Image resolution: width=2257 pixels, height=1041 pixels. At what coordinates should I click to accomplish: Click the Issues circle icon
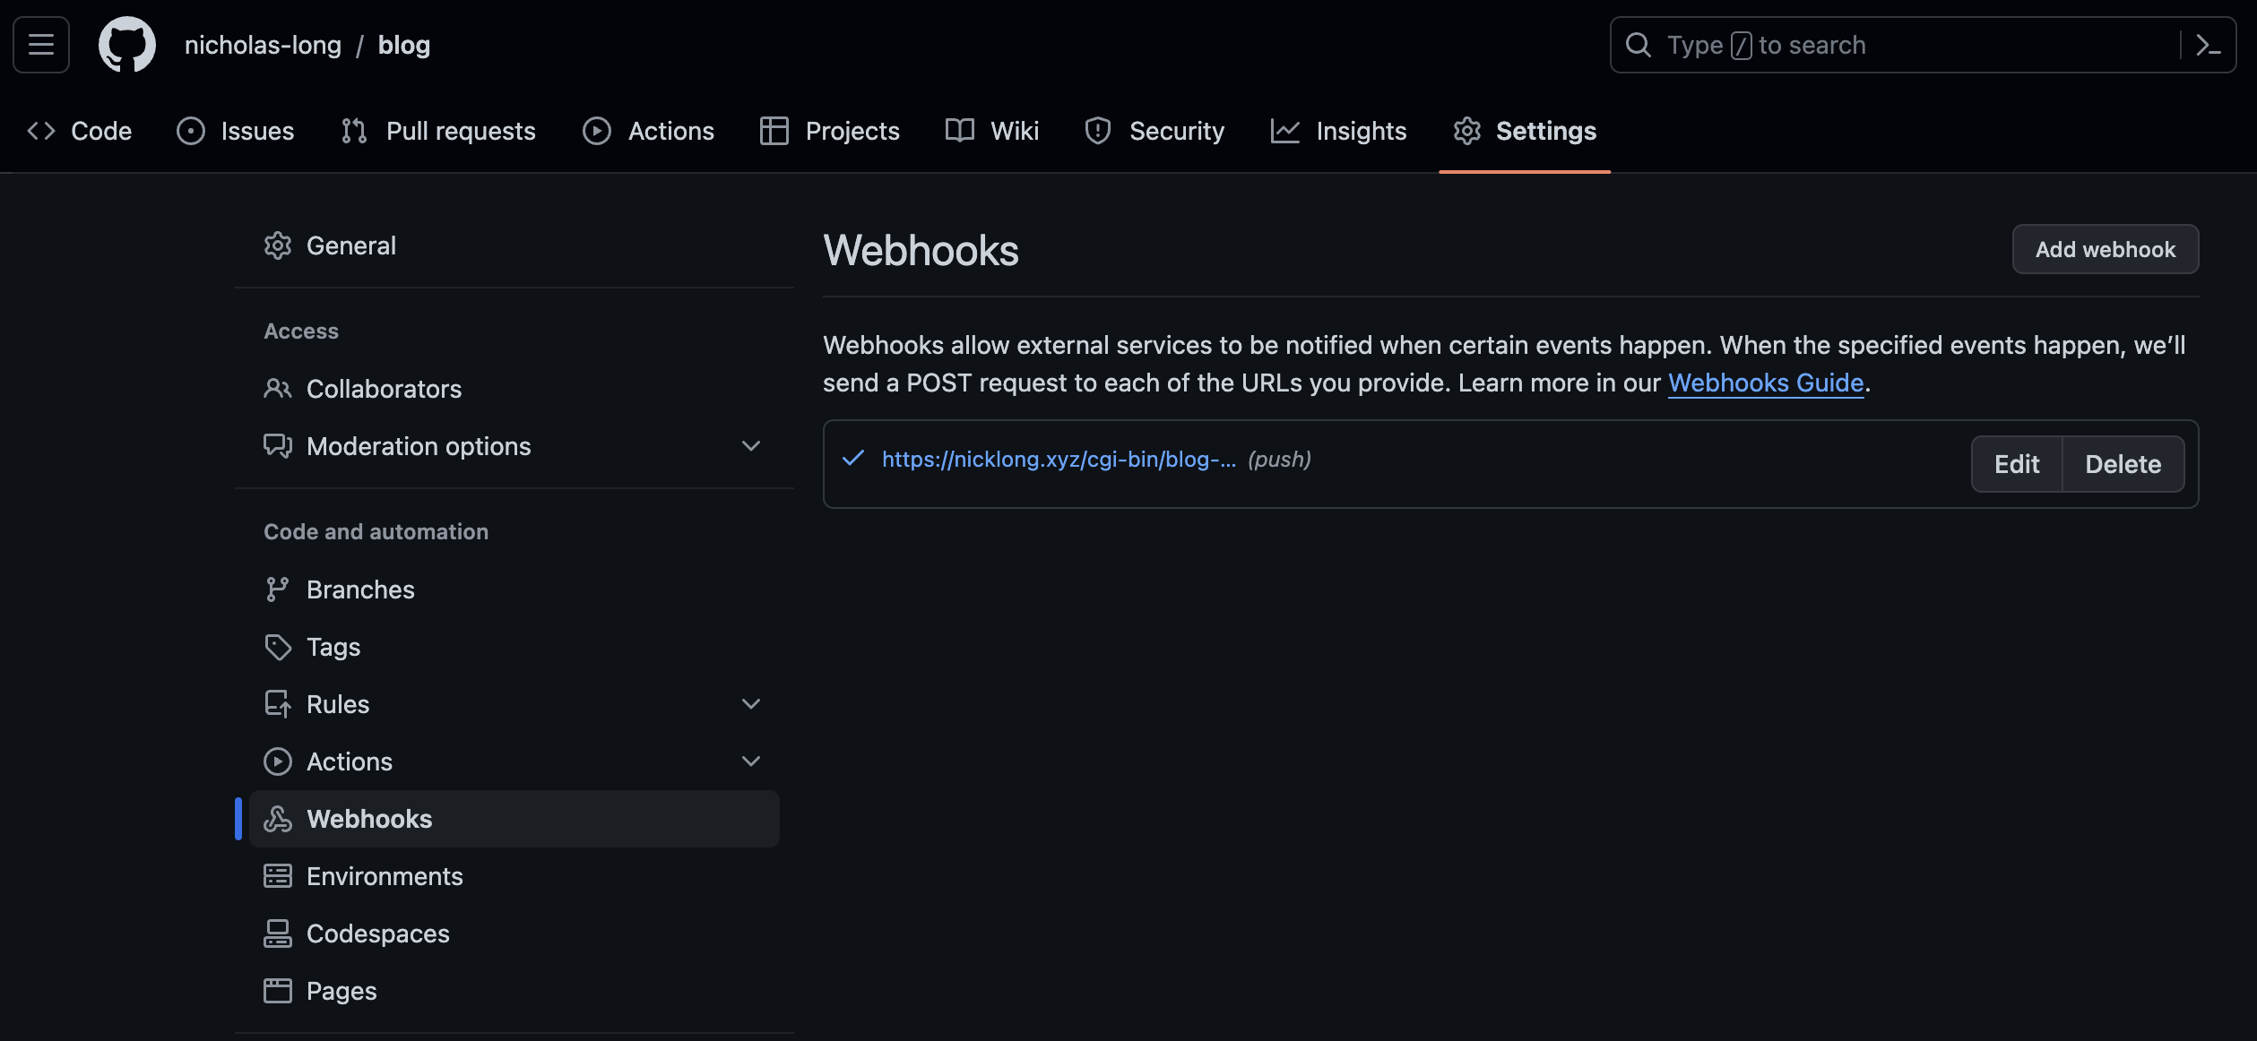tap(191, 131)
